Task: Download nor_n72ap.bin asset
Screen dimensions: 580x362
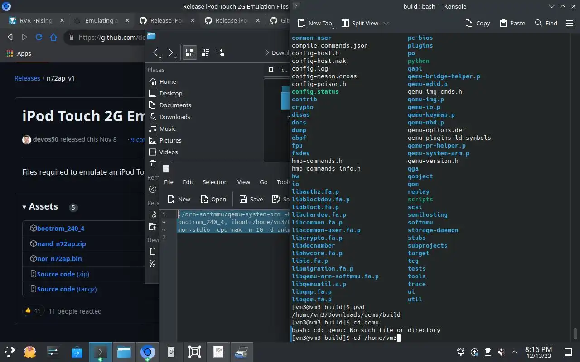Action: 59,259
